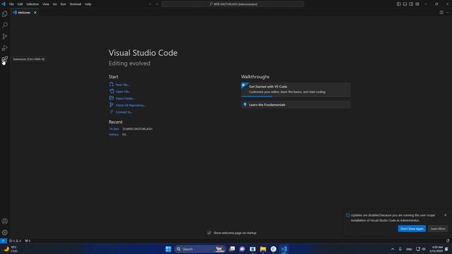Open Learn the Fundamentals walkthrough
The height and width of the screenshot is (254, 452).
[296, 105]
